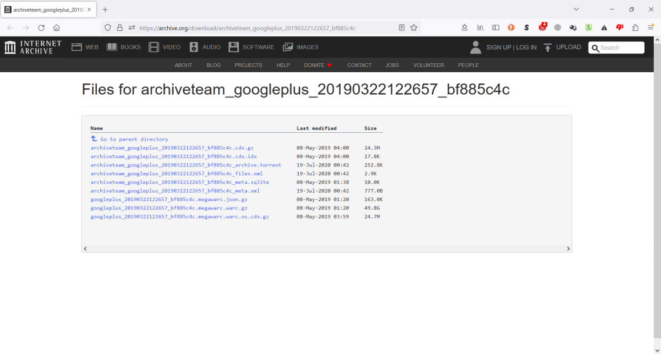Click the forward navigation arrow
661x354 pixels.
[26, 28]
